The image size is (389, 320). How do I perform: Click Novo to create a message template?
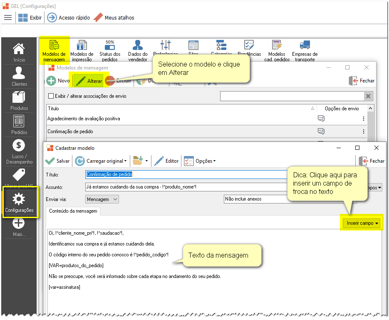pyautogui.click(x=58, y=81)
